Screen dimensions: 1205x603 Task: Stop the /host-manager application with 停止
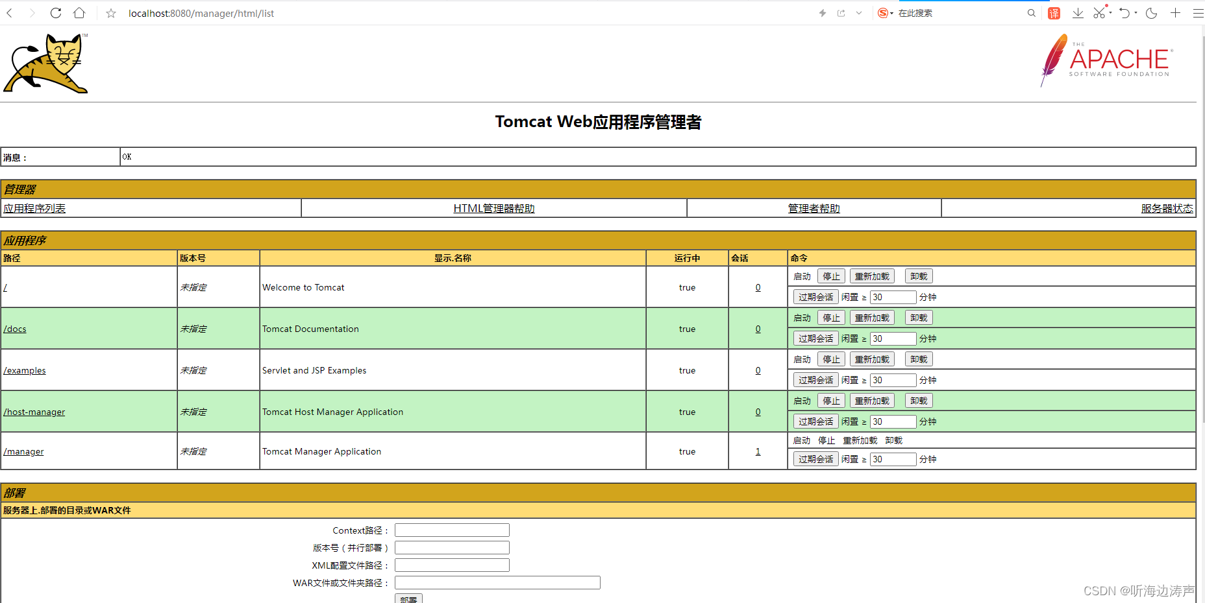pos(831,401)
